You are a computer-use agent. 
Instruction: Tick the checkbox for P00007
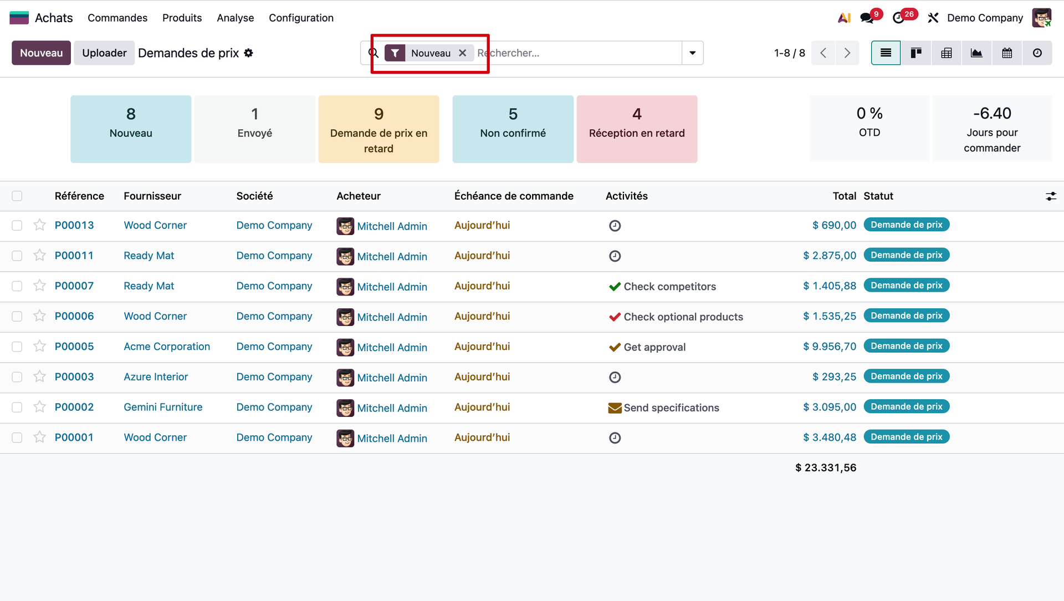coord(17,286)
